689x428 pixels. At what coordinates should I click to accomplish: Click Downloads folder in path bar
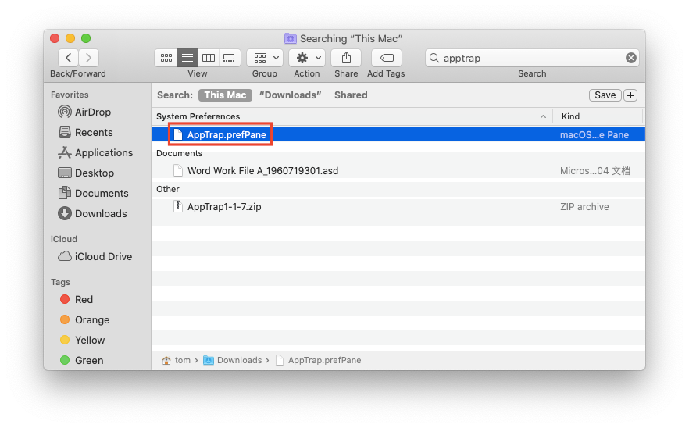pos(233,360)
